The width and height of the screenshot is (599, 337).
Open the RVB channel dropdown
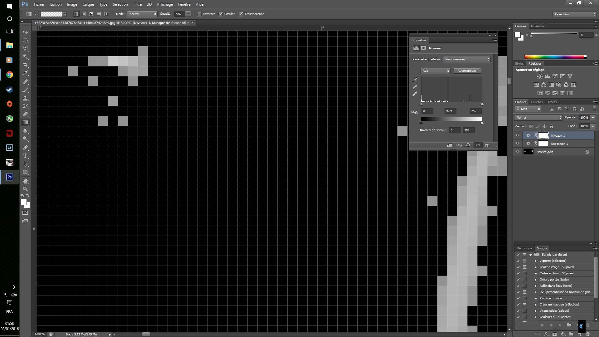tap(435, 71)
